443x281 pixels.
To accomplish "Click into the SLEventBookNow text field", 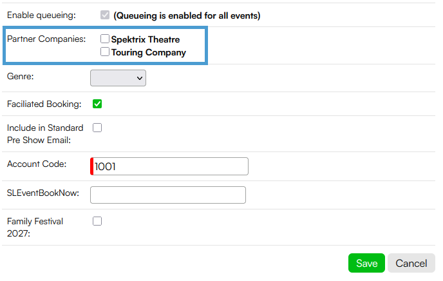I will [x=168, y=195].
